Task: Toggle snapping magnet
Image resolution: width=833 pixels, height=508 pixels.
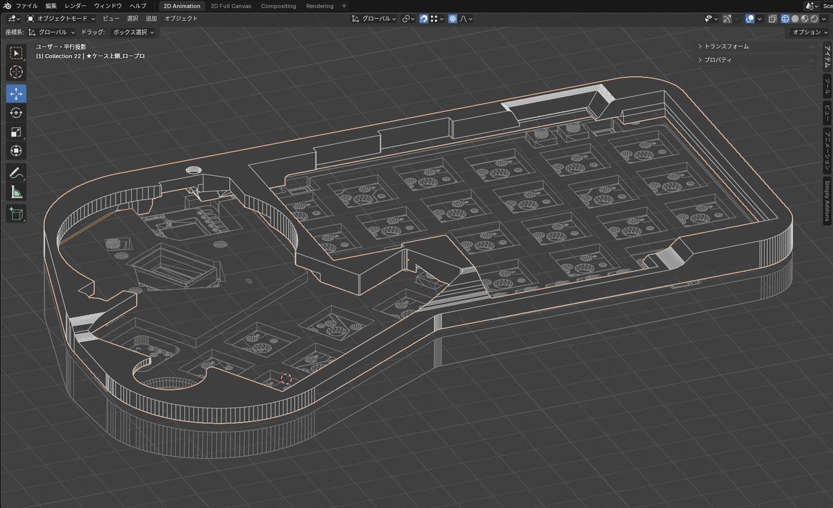Action: pyautogui.click(x=424, y=19)
